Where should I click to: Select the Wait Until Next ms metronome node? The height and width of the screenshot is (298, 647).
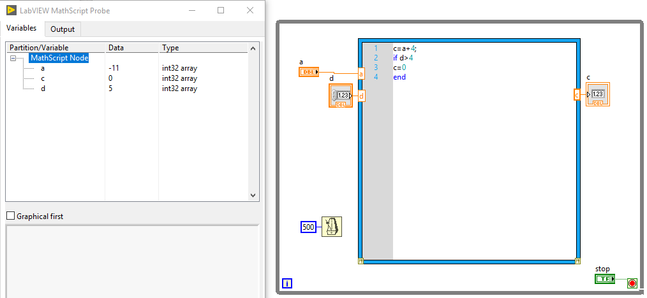[332, 227]
